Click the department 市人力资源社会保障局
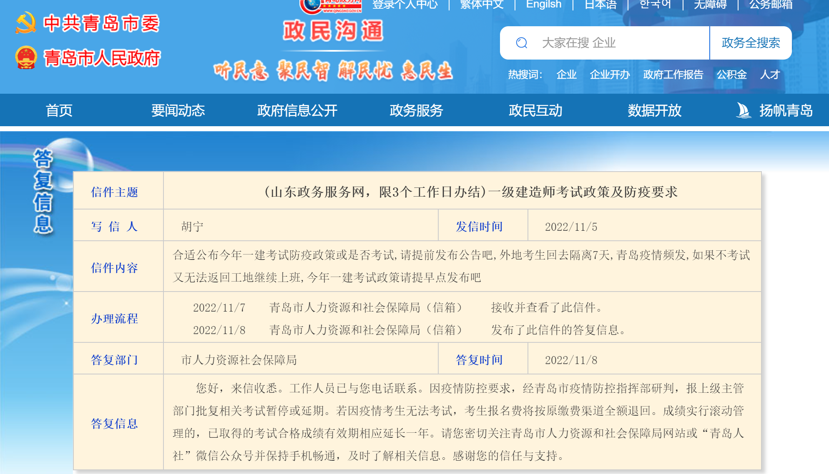This screenshot has height=474, width=829. click(x=239, y=360)
